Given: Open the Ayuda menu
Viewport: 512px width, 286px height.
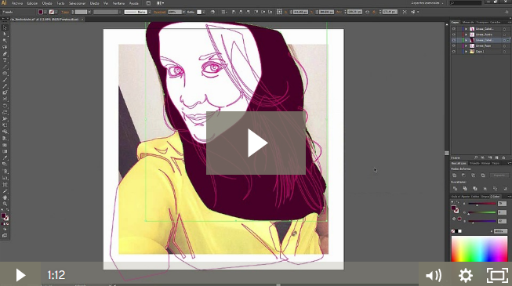Looking at the screenshot, I should pyautogui.click(x=133, y=3).
